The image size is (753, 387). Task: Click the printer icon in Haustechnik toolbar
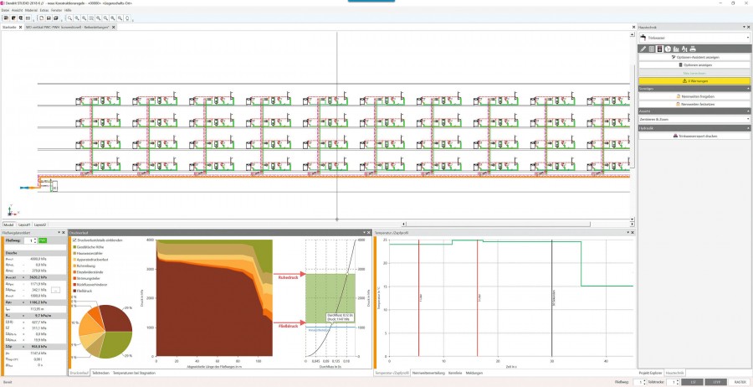693,49
